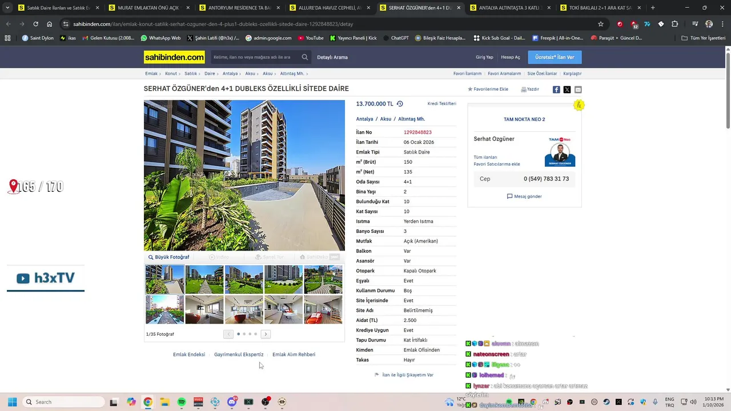Click Giriş Yap login link
Viewport: 731px width, 411px height.
(x=484, y=57)
